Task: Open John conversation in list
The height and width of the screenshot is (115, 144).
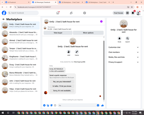Action: (20, 82)
